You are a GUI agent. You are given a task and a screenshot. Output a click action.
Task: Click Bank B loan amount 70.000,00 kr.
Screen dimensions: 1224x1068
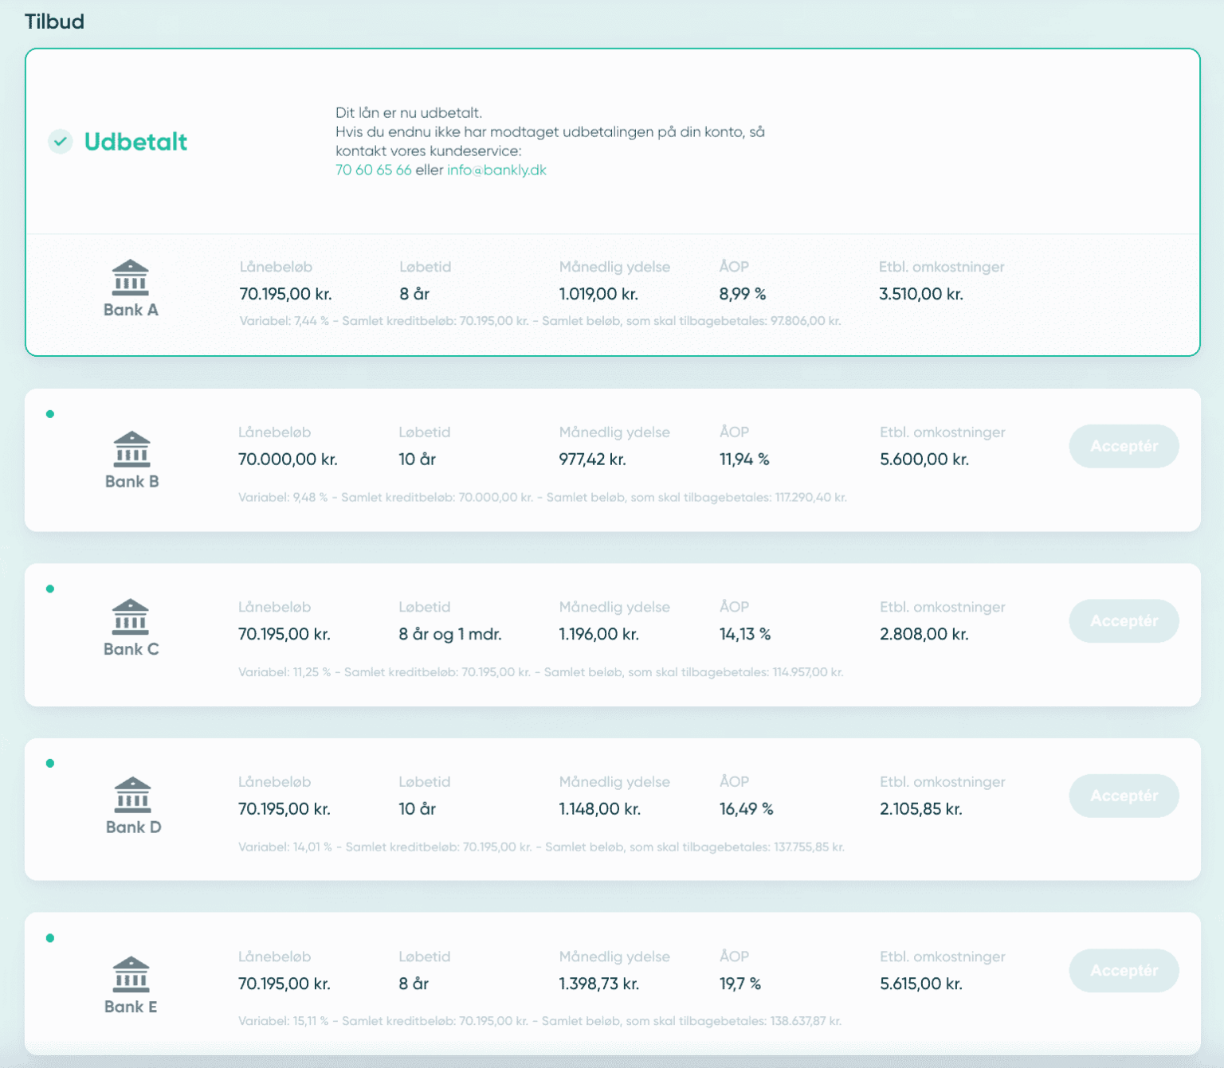tap(288, 460)
